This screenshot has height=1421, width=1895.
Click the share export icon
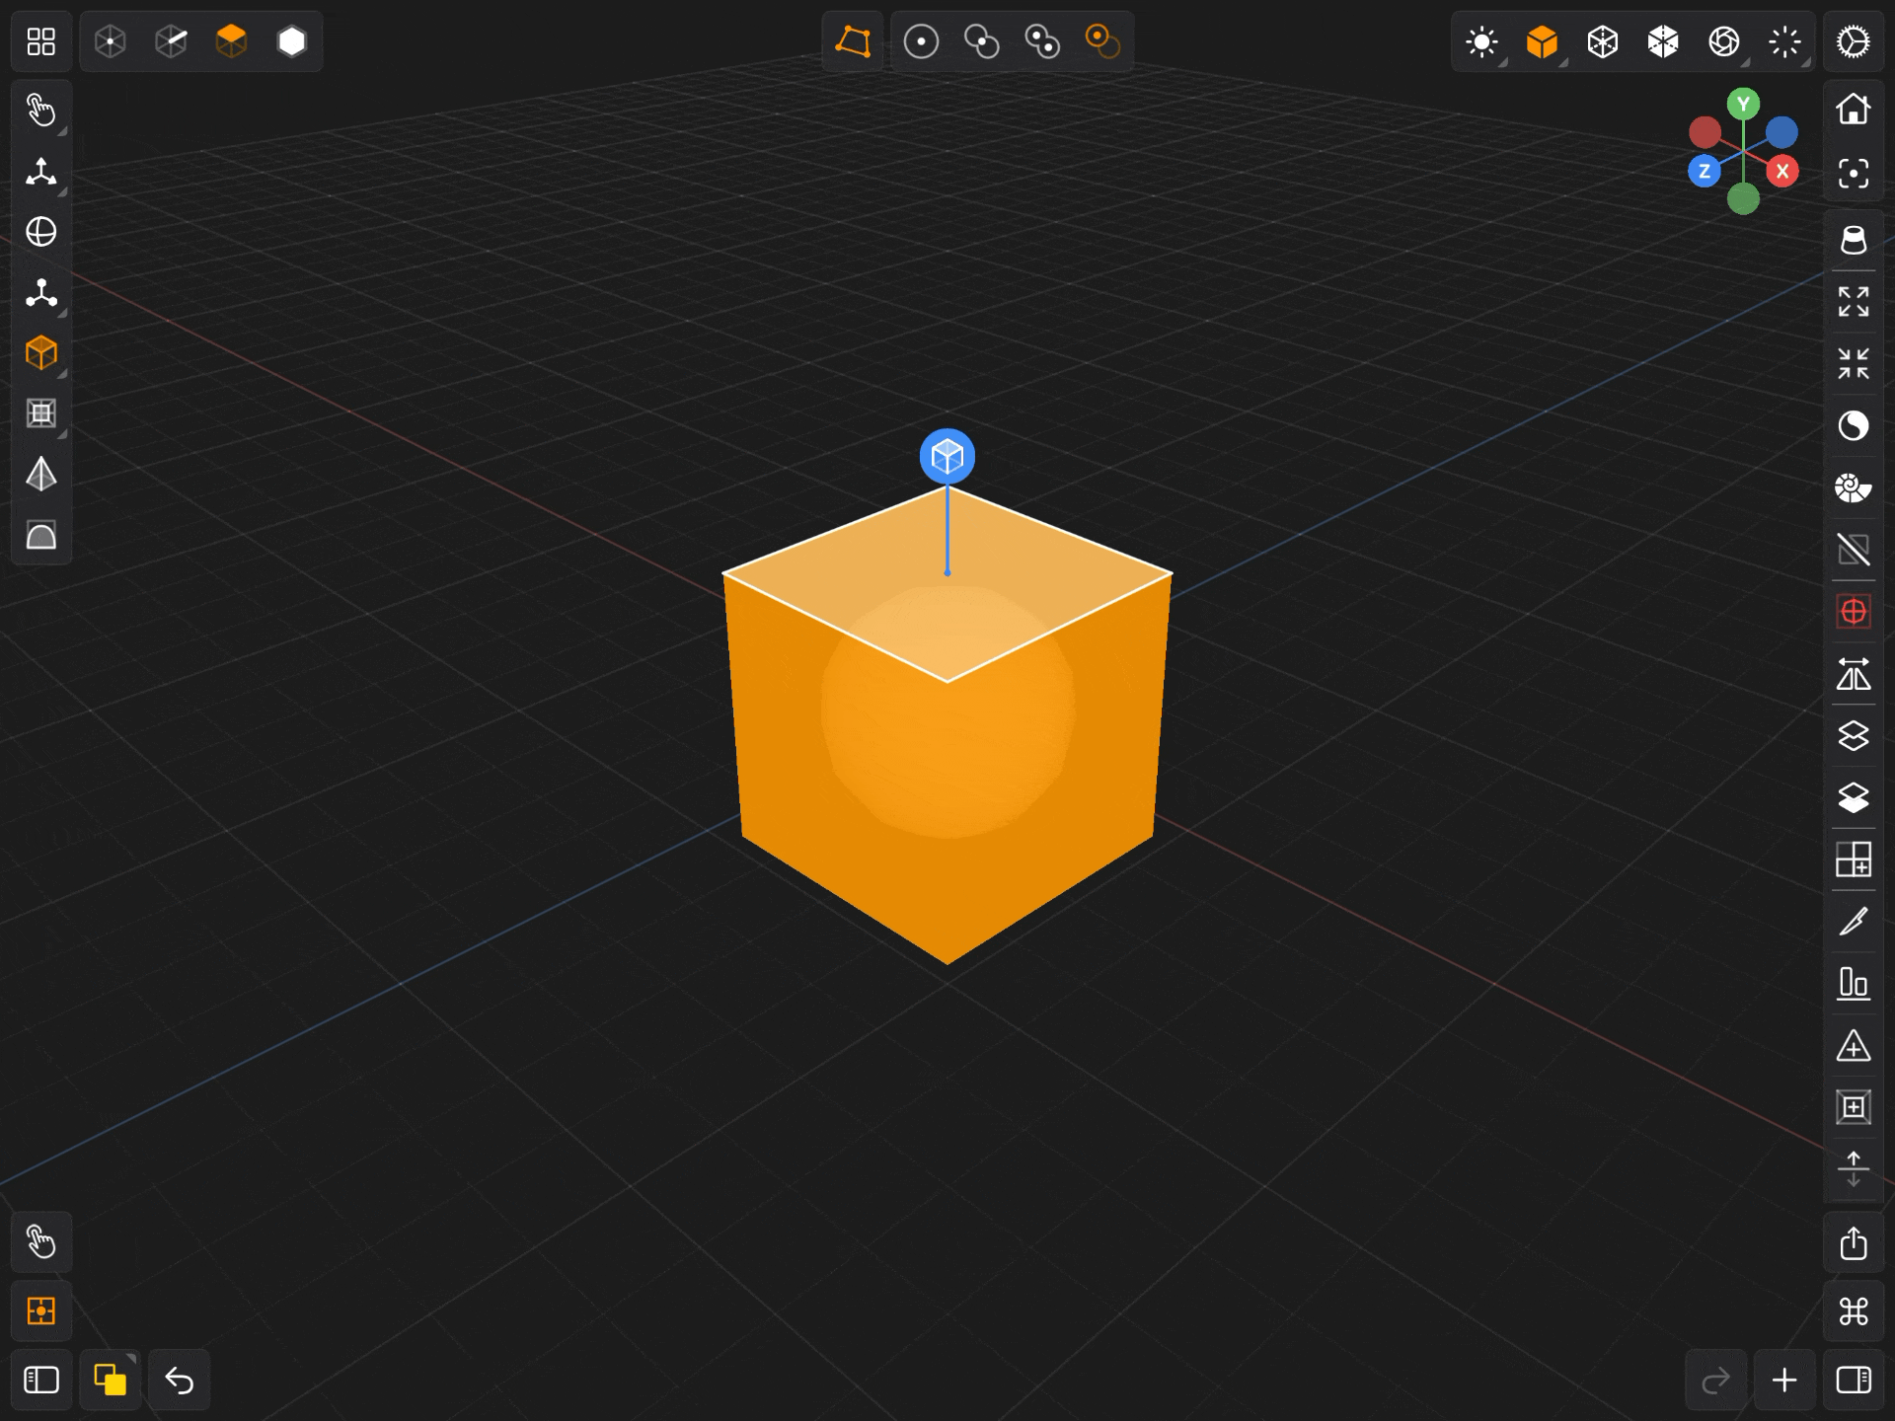coord(1854,1242)
